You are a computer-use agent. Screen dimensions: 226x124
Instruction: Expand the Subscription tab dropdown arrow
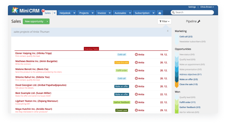(154, 13)
